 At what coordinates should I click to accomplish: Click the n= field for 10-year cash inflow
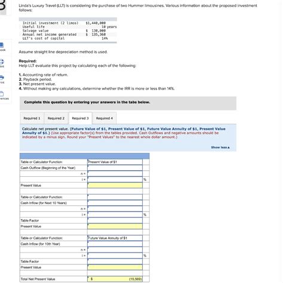click(x=115, y=209)
